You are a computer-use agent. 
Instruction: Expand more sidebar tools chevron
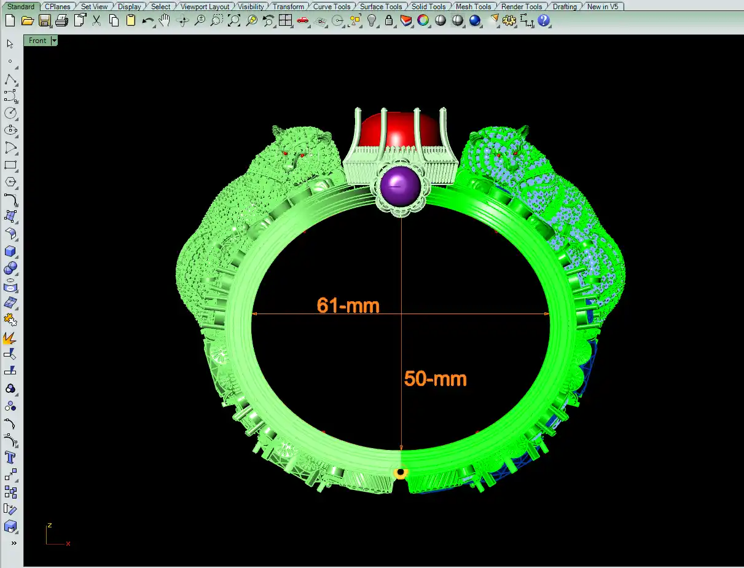[x=14, y=543]
